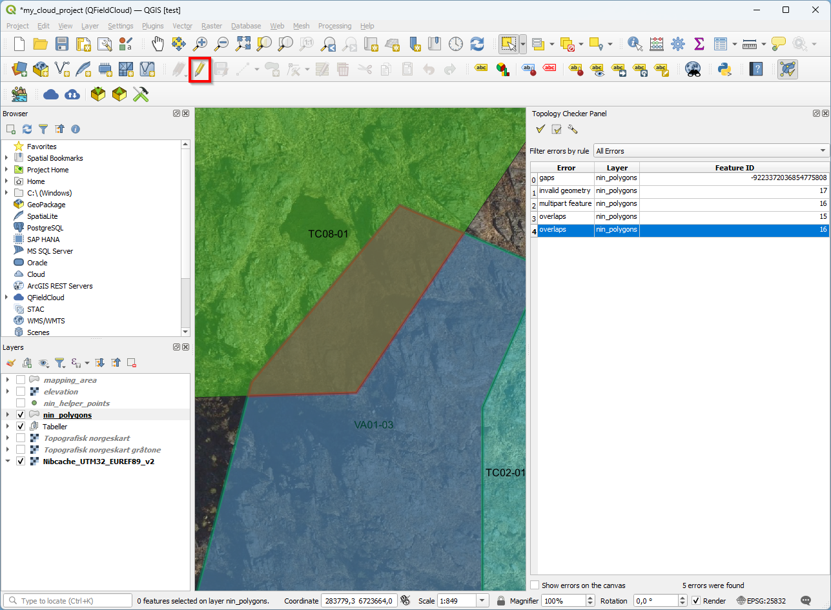Open Topology Checker configure wrench icon

click(572, 129)
